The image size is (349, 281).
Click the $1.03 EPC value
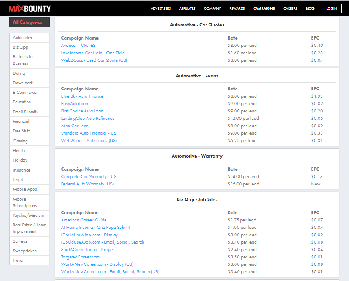tap(317, 96)
